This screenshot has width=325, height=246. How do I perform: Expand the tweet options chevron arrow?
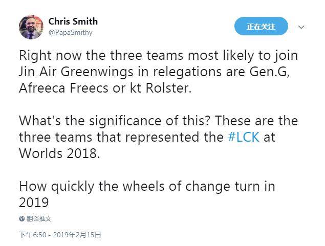(301, 27)
